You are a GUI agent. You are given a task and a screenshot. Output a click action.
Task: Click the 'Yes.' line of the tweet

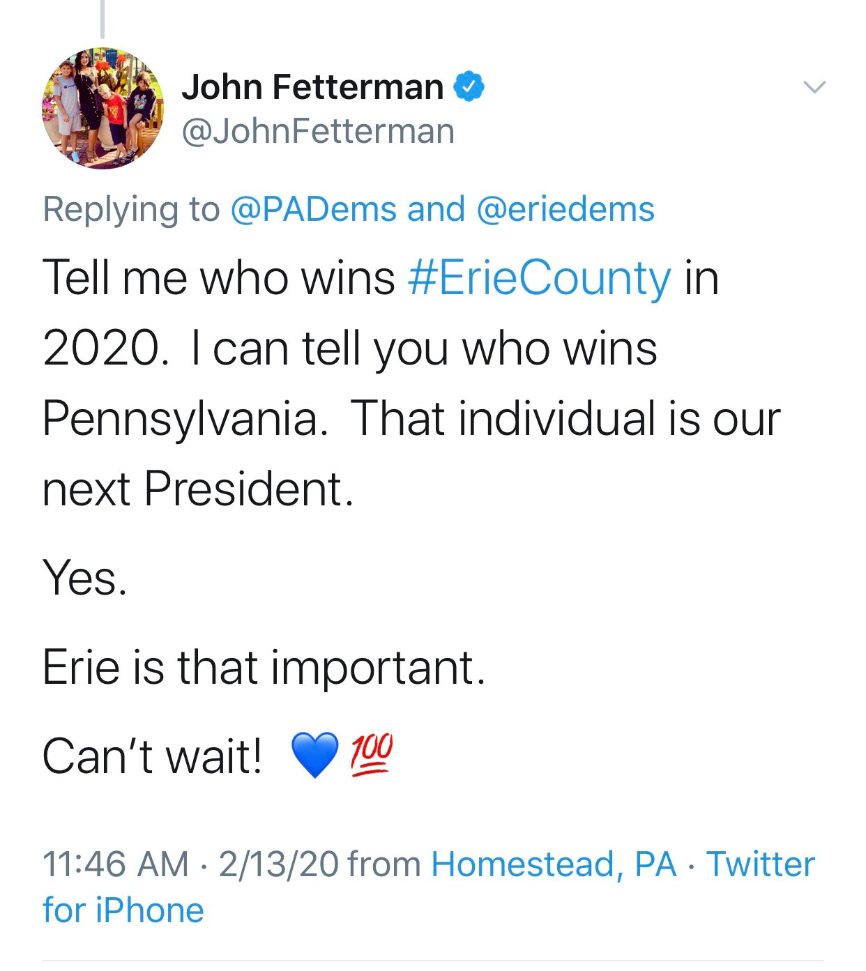[x=85, y=578]
